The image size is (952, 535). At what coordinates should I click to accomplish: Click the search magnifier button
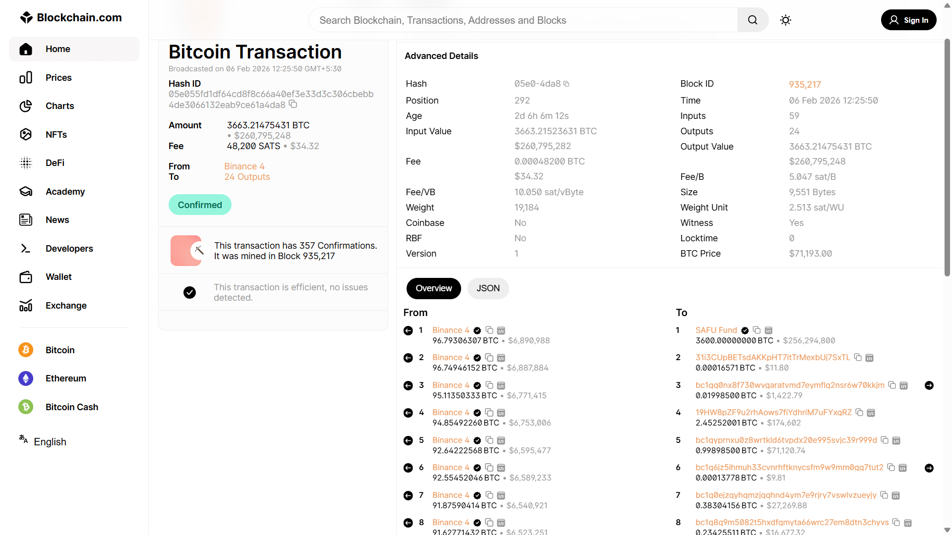(x=752, y=20)
